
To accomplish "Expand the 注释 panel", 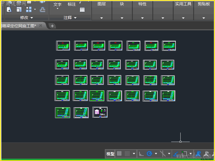I will [x=70, y=17].
